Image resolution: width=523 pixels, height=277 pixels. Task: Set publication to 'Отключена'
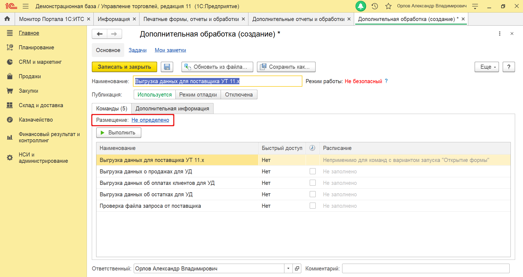[x=239, y=94]
